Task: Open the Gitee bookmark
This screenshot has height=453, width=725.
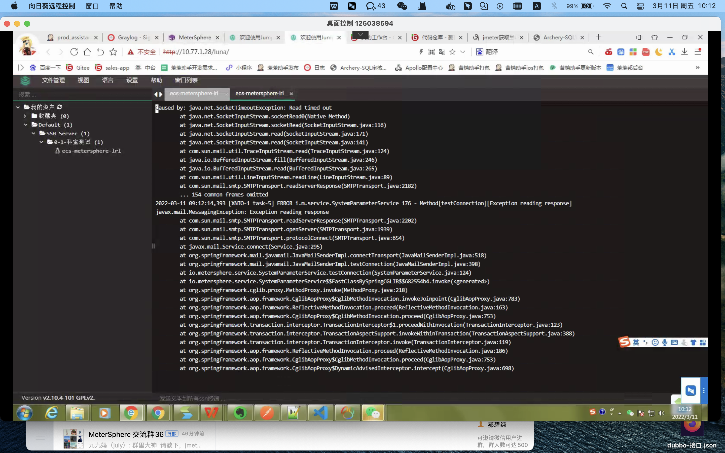Action: (78, 68)
